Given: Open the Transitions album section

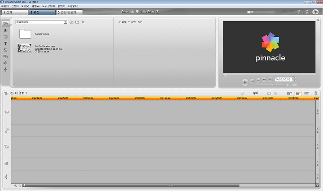Looking at the screenshot, I should tap(5, 30).
